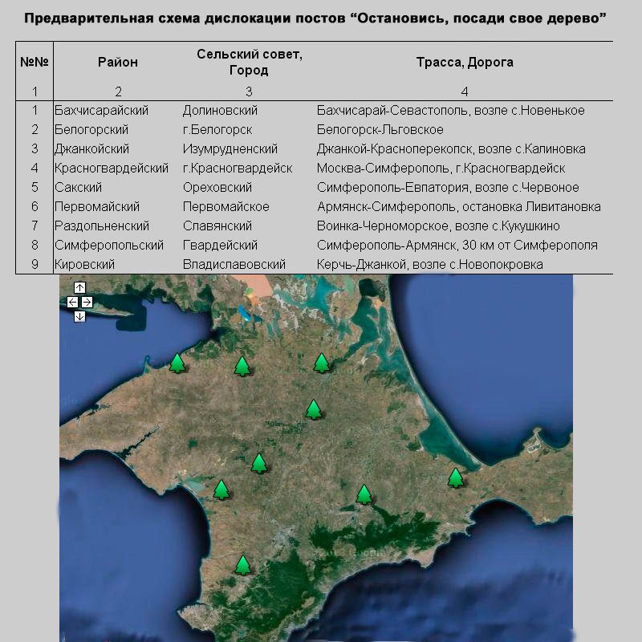The height and width of the screenshot is (642, 642).
Task: Click the central tree marker near Krasnogvardeysk
Action: (314, 410)
